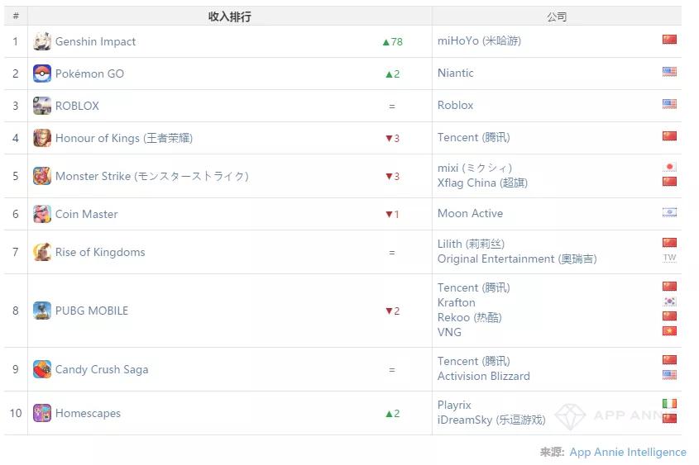Click the Coin Master pig icon
Viewport: 699px width, 465px height.
point(42,214)
